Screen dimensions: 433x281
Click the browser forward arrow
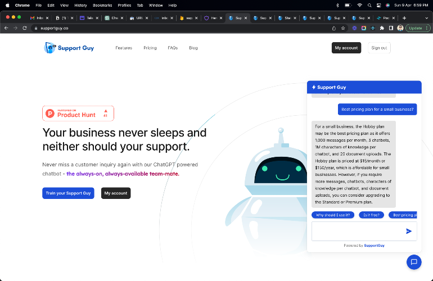point(16,28)
